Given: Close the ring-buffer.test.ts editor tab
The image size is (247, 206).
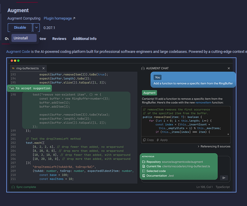Looking at the screenshot, I should pos(44,68).
